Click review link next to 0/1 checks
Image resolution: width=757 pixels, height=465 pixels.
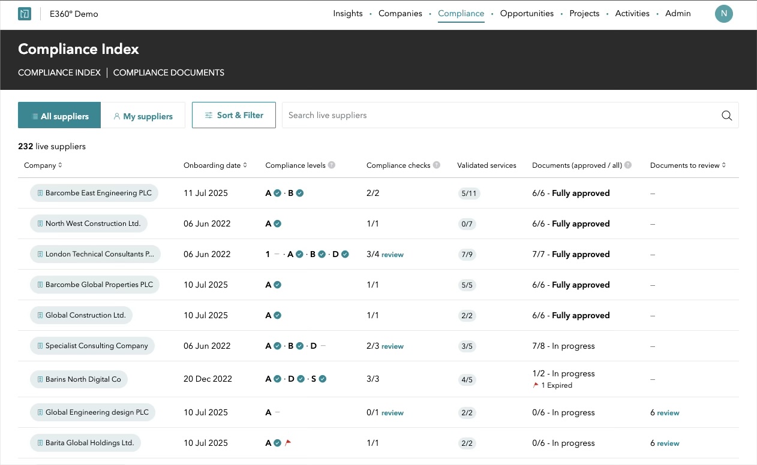point(392,413)
